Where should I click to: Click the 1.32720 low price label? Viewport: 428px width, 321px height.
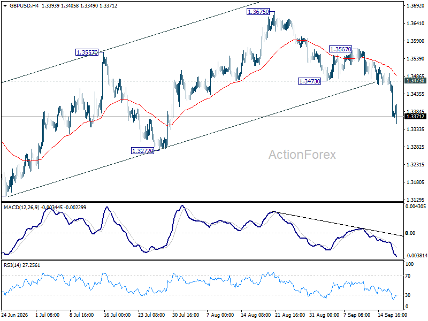[142, 151]
